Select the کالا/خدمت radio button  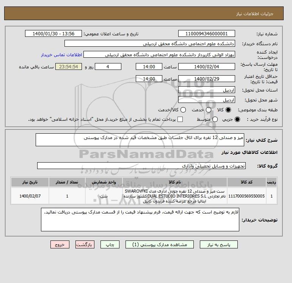[183, 110]
